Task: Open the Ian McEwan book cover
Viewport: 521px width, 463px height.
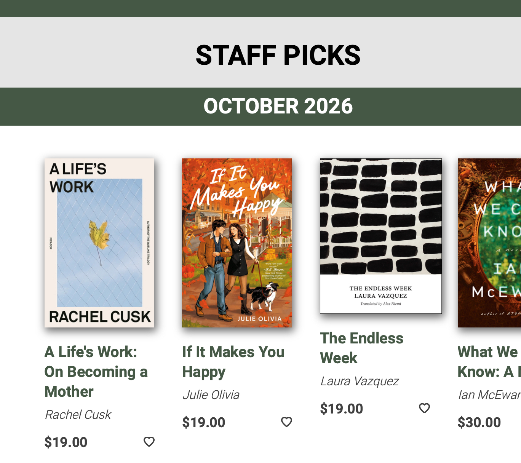Action: (489, 243)
